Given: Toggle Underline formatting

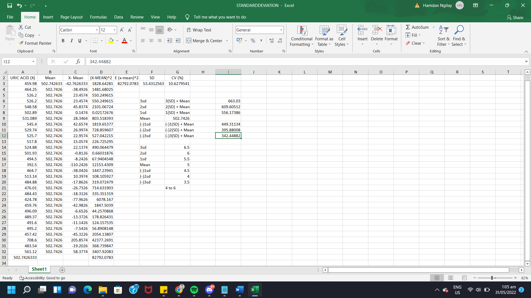Looking at the screenshot, I should [80, 41].
